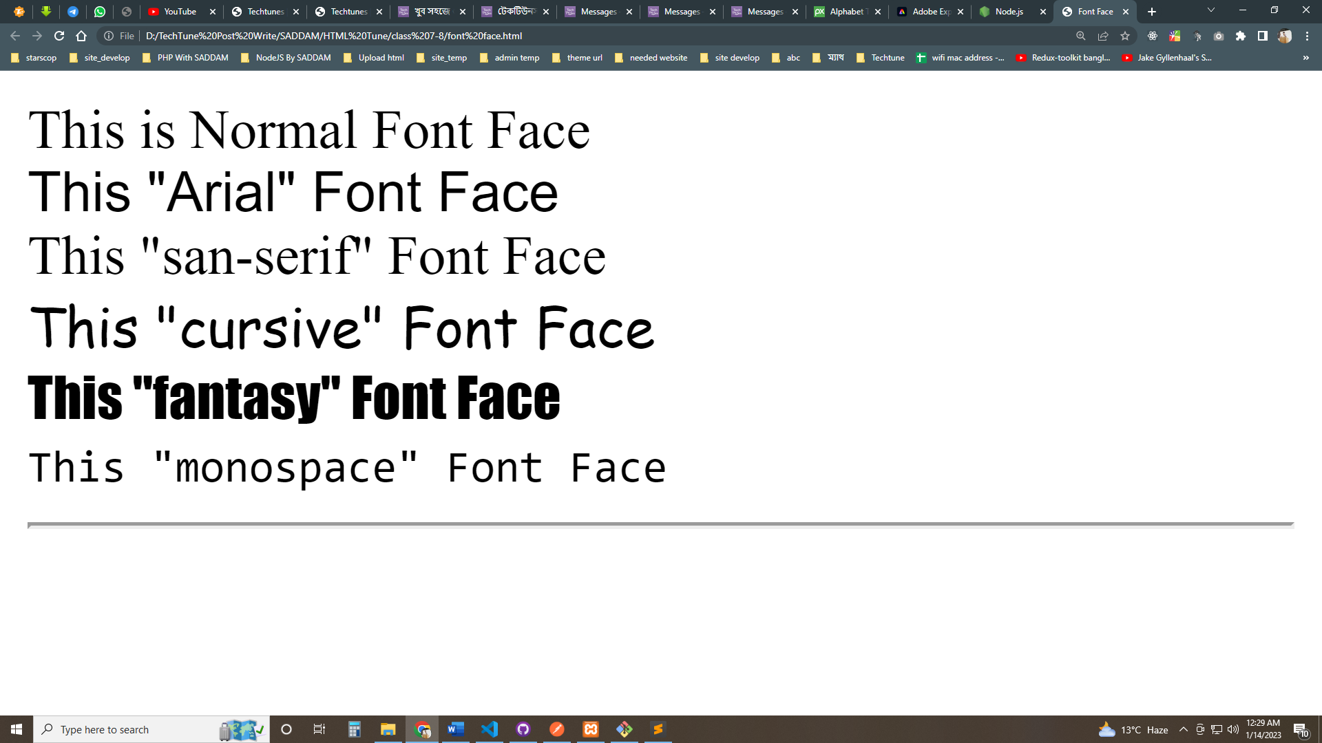Click the zoom magnifier icon in address bar
Screen dimensions: 1322x743
[x=1081, y=36]
